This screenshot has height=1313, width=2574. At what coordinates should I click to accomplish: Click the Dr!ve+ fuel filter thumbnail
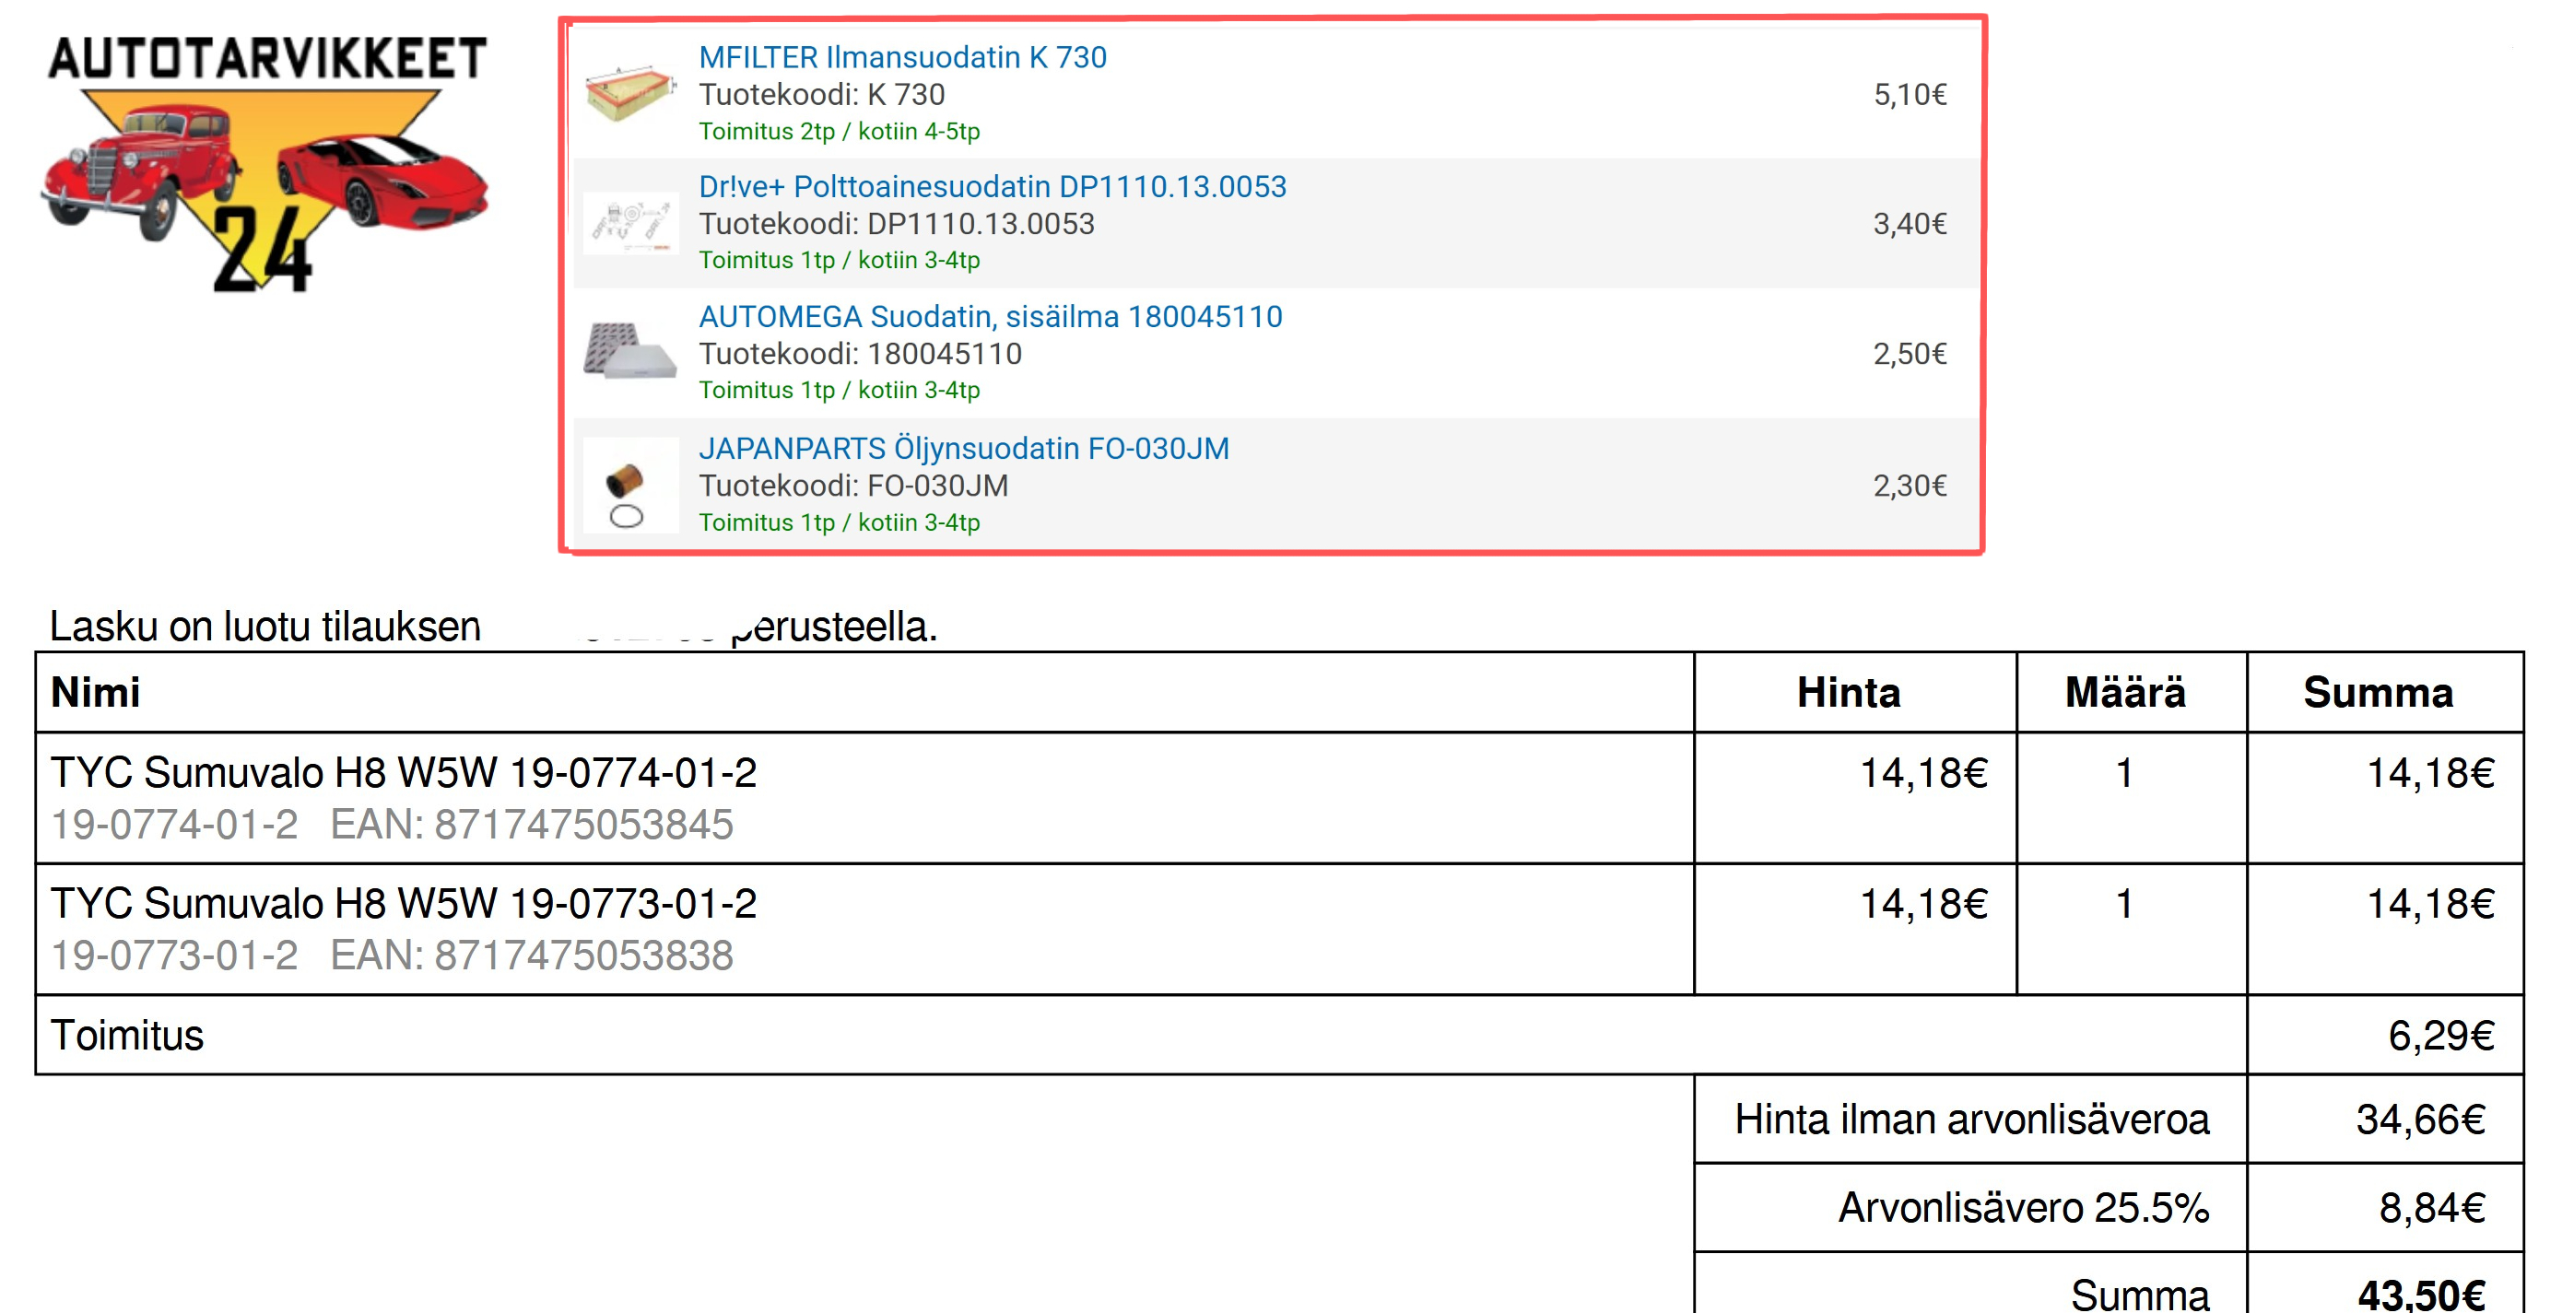pyautogui.click(x=629, y=224)
